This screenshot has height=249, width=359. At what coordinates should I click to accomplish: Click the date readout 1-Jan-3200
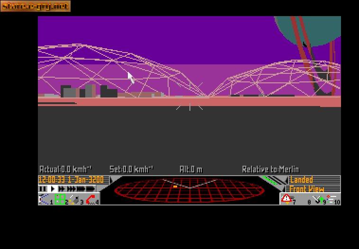tap(86, 180)
